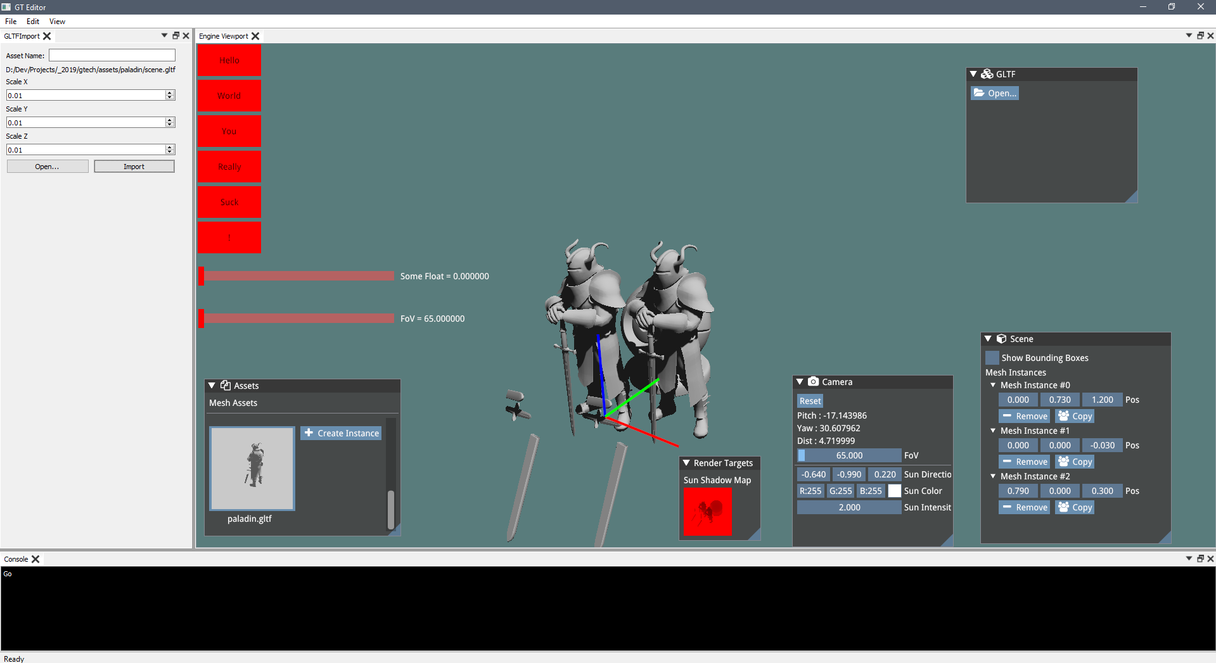Screen dimensions: 1216x663
Task: Collapse the GLTF panel
Action: pyautogui.click(x=973, y=74)
